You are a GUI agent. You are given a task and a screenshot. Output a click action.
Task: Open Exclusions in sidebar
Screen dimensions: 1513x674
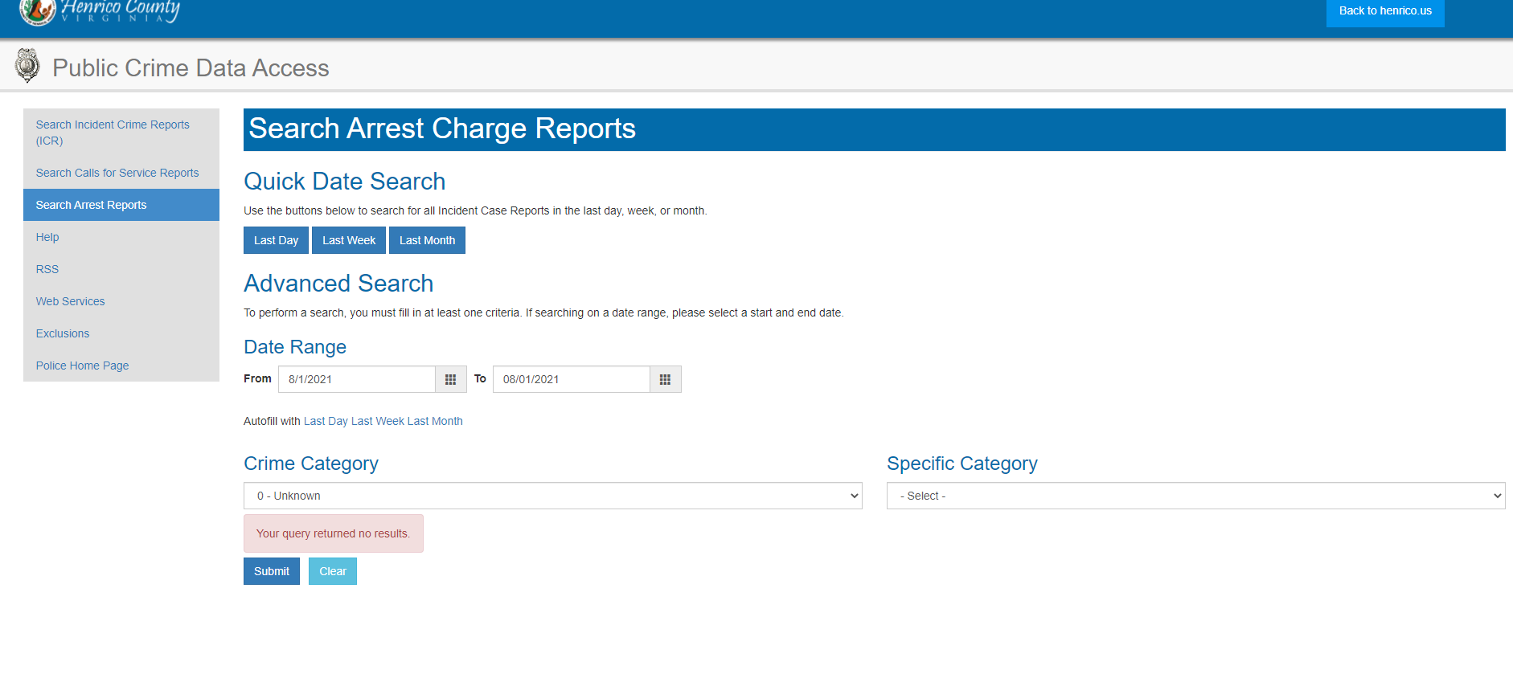pos(121,333)
